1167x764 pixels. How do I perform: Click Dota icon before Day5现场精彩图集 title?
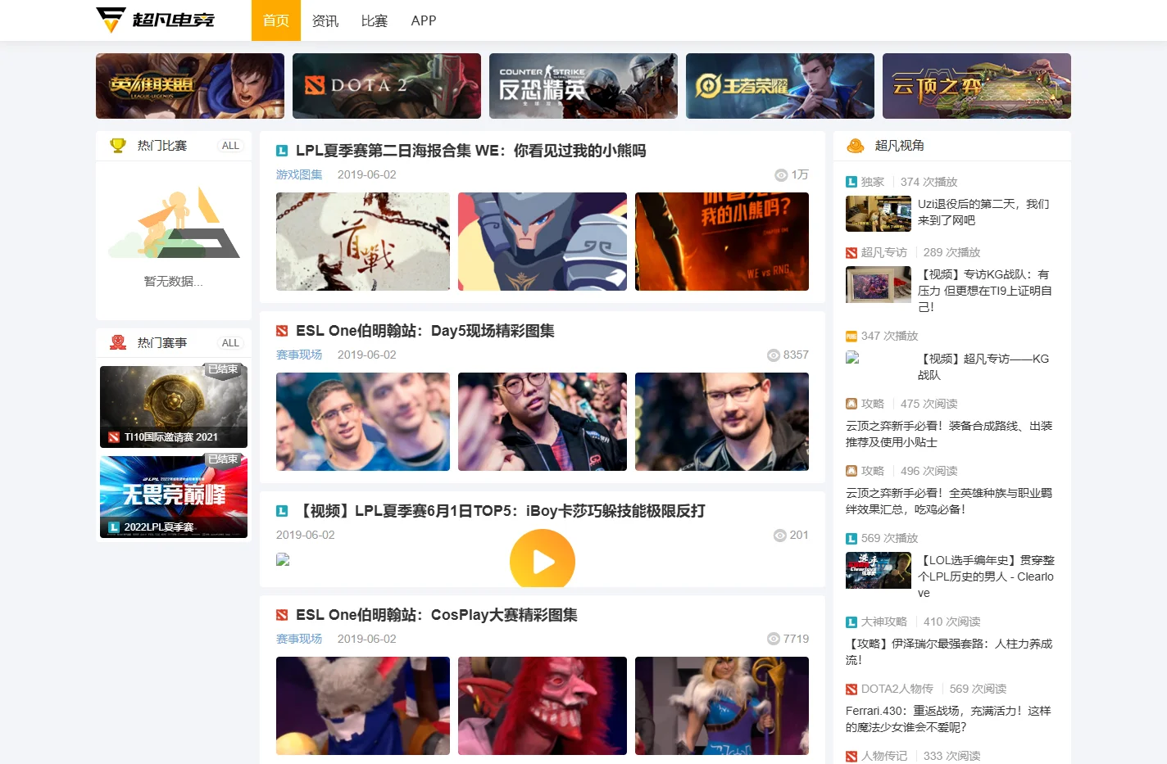coord(282,331)
